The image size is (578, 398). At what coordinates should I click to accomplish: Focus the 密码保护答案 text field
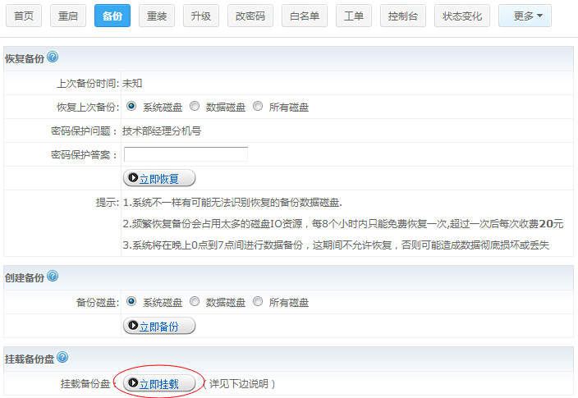coord(186,154)
